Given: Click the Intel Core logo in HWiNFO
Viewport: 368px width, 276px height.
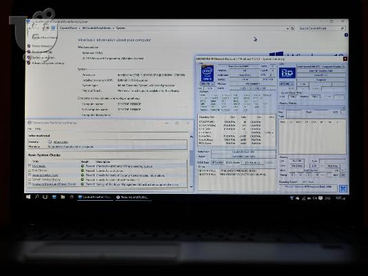Looking at the screenshot, I should point(207,73).
